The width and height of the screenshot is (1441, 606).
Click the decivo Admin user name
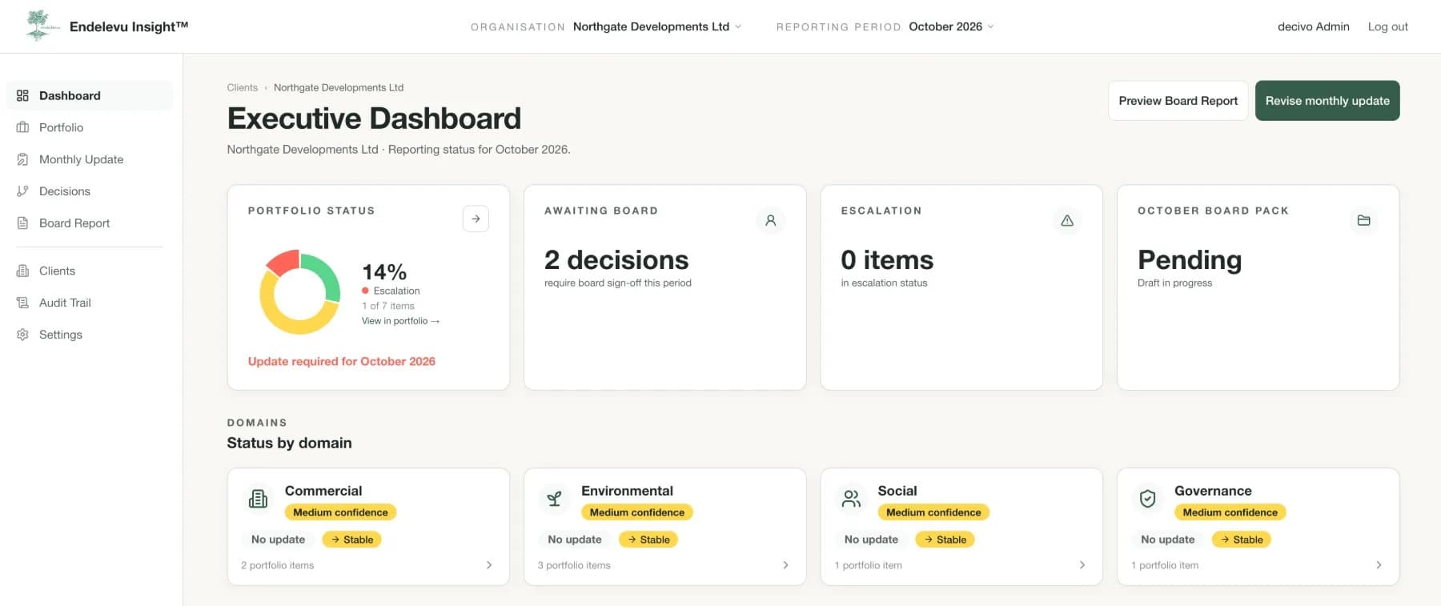pyautogui.click(x=1313, y=26)
